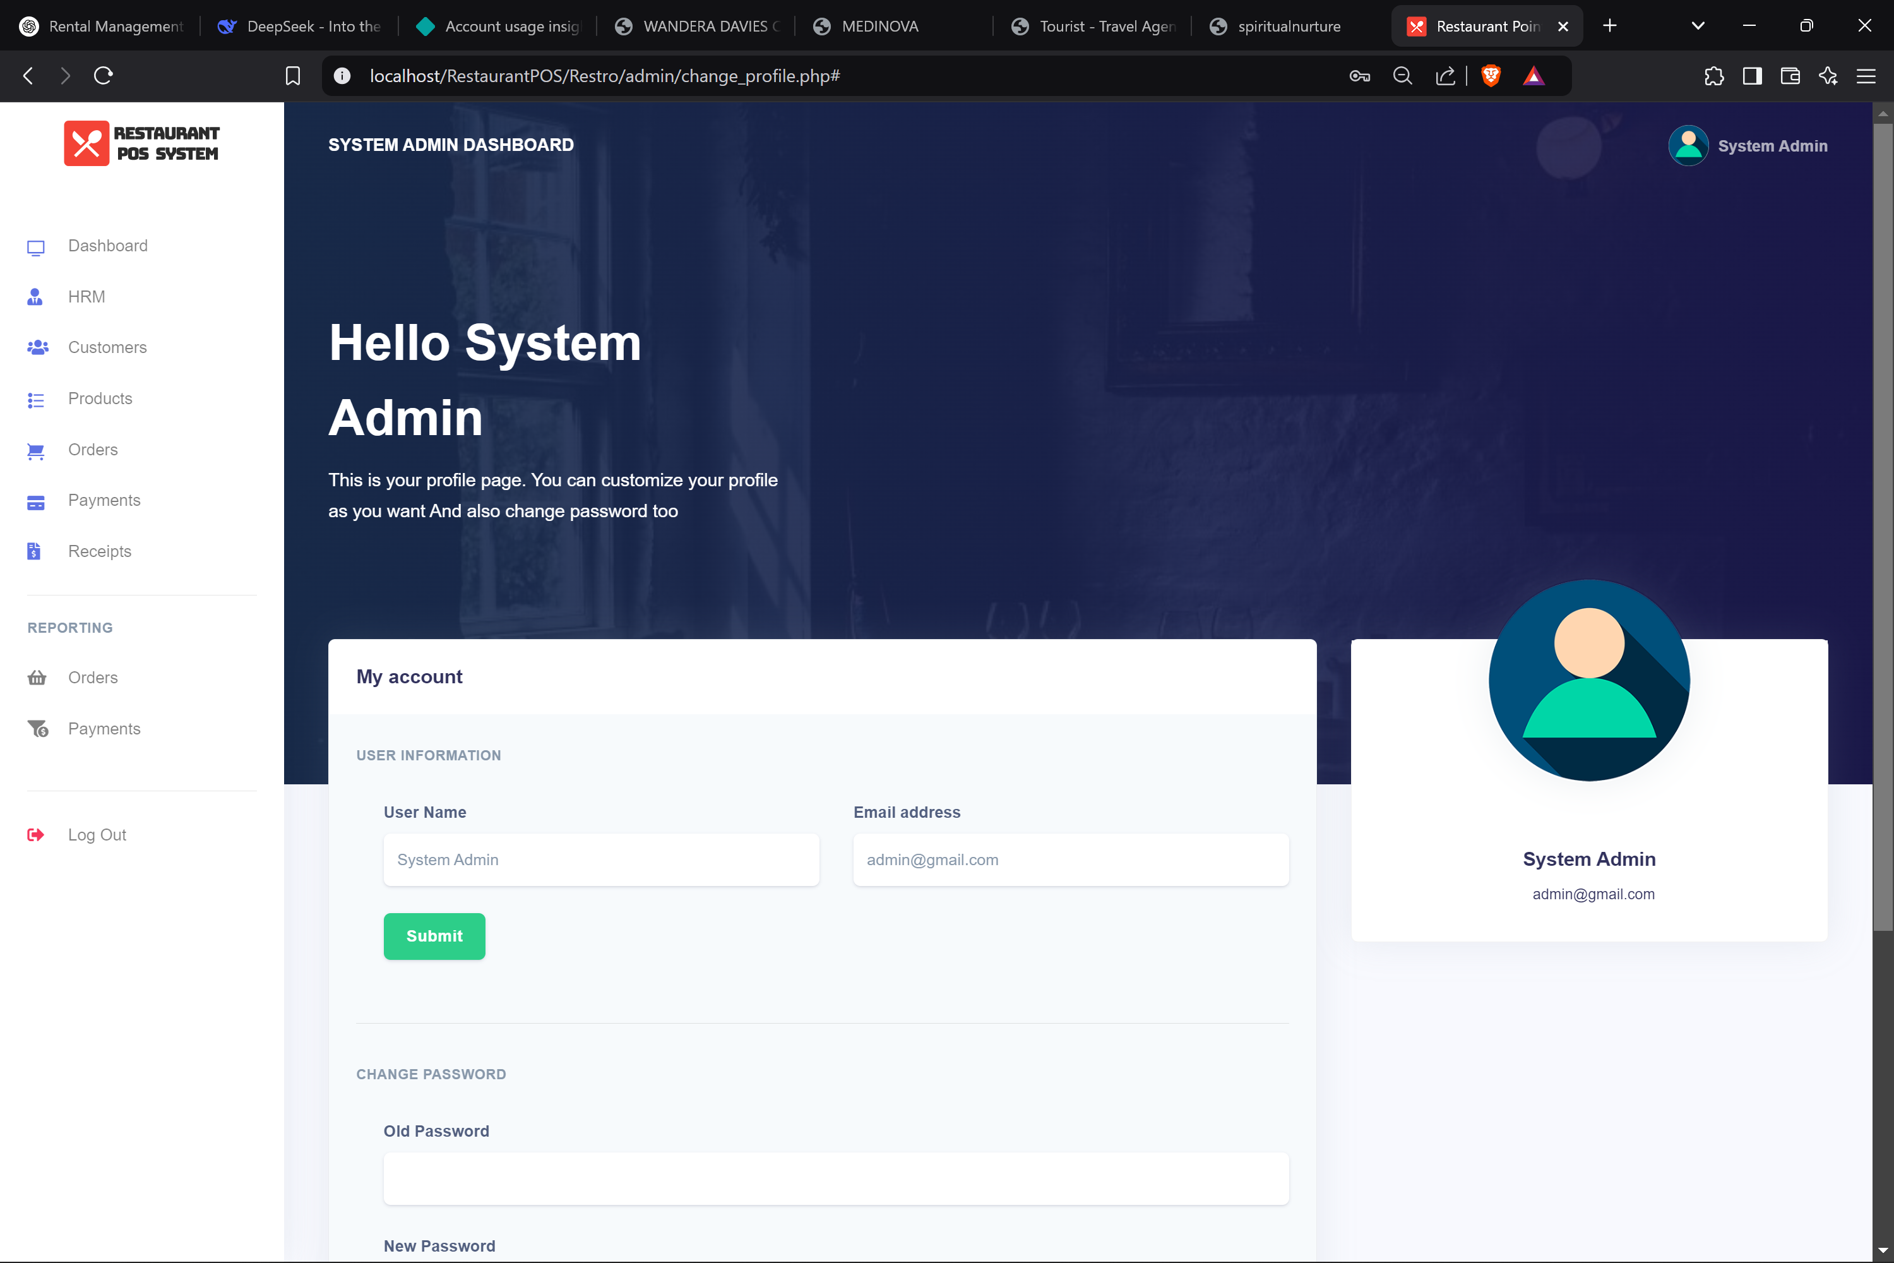The height and width of the screenshot is (1263, 1894).
Task: Click the System Admin name on profile card
Action: pyautogui.click(x=1589, y=859)
